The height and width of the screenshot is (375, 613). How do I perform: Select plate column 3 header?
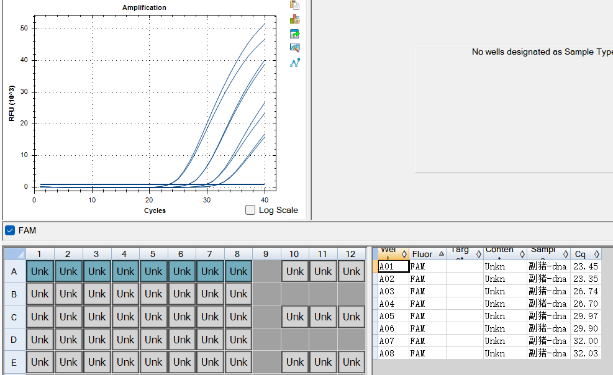(x=96, y=254)
